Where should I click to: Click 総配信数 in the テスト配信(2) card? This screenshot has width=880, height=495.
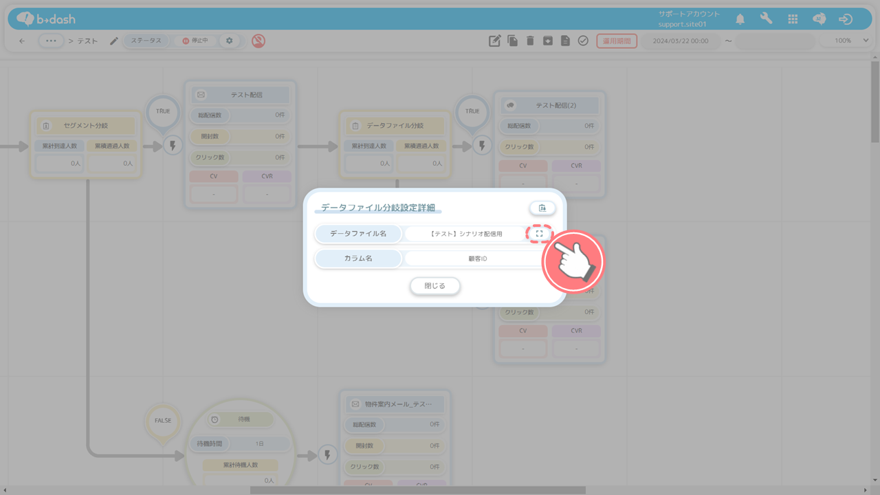520,126
